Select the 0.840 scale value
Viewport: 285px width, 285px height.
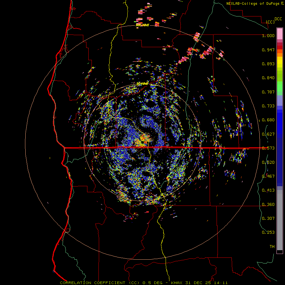tap(268, 78)
